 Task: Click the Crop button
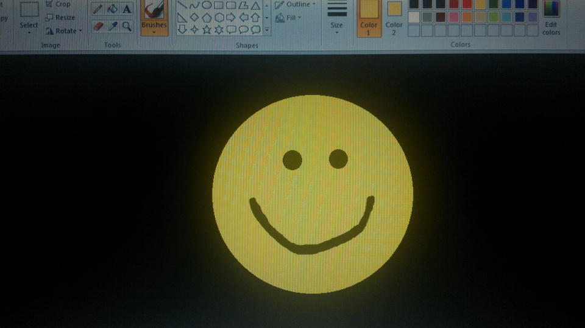tap(58, 4)
